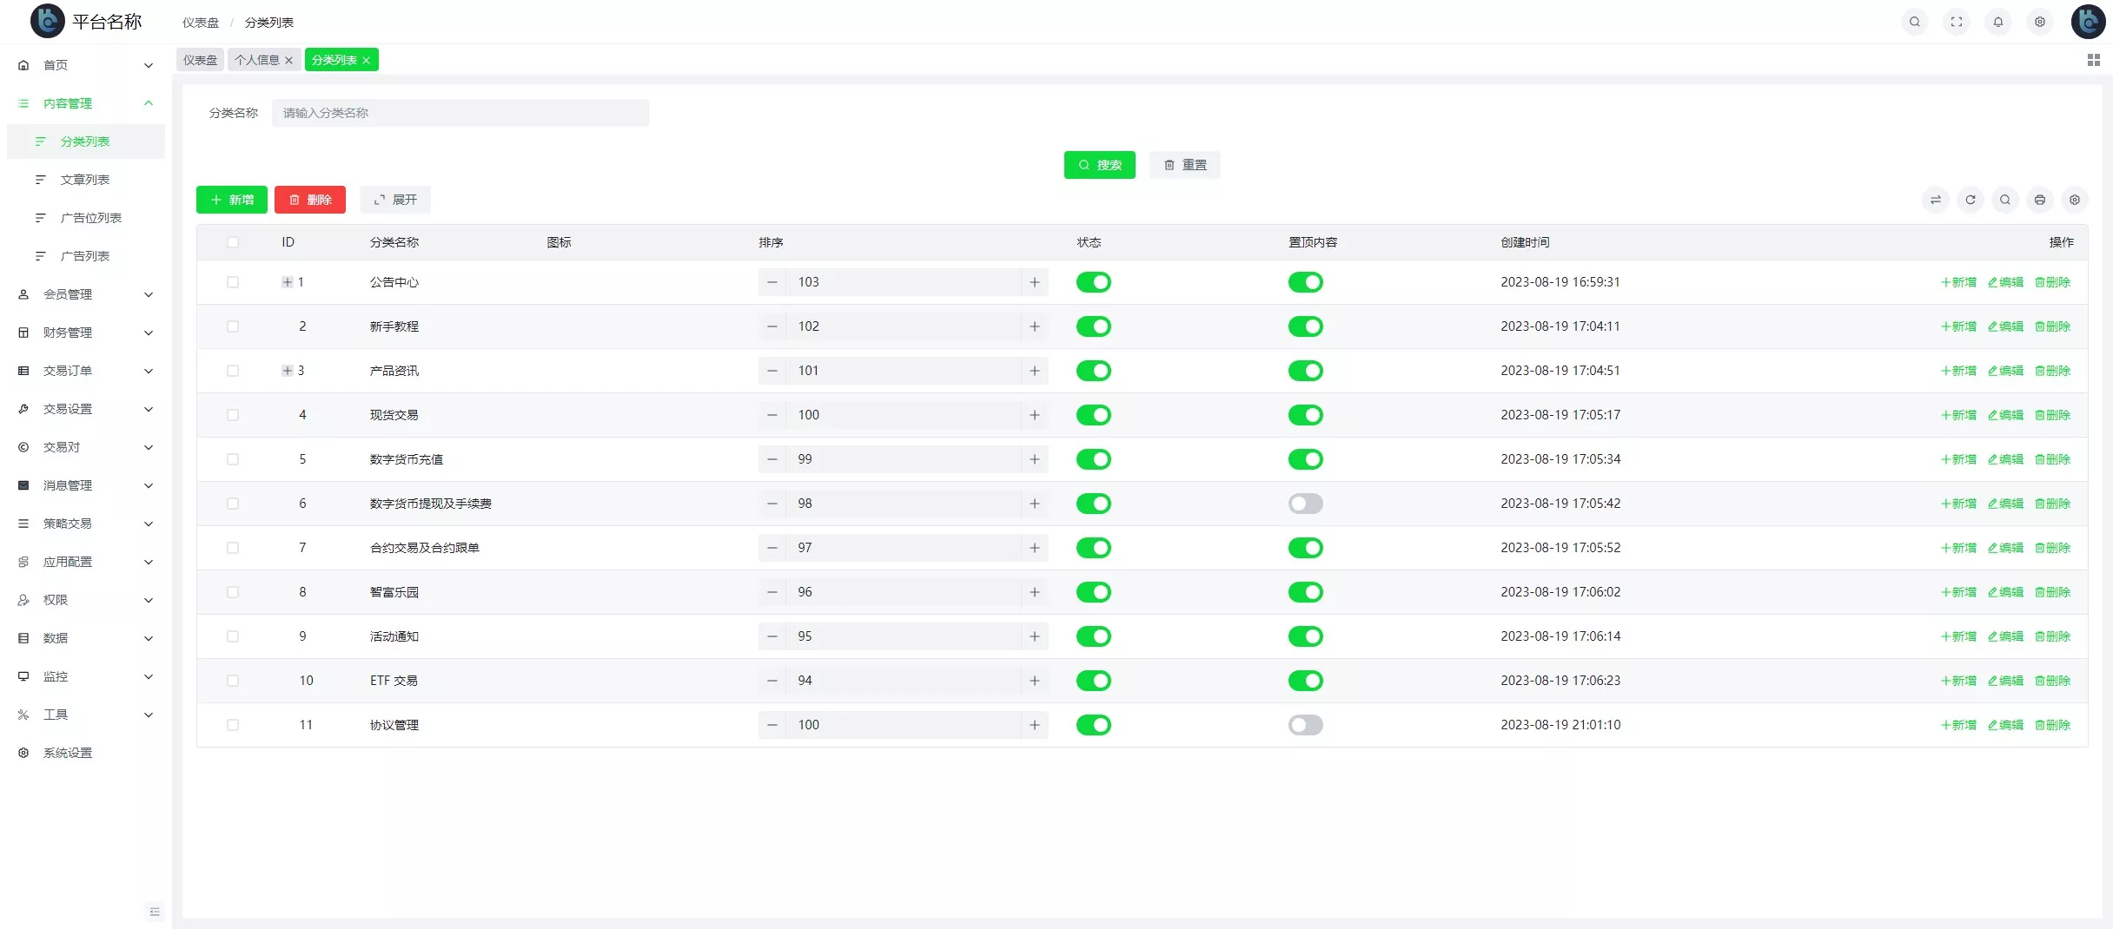Viewport: 2113px width, 929px height.
Task: Click the red 删除 button
Action: click(x=310, y=200)
